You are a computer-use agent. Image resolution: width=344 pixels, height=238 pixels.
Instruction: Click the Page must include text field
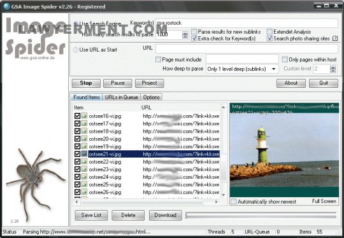242,59
